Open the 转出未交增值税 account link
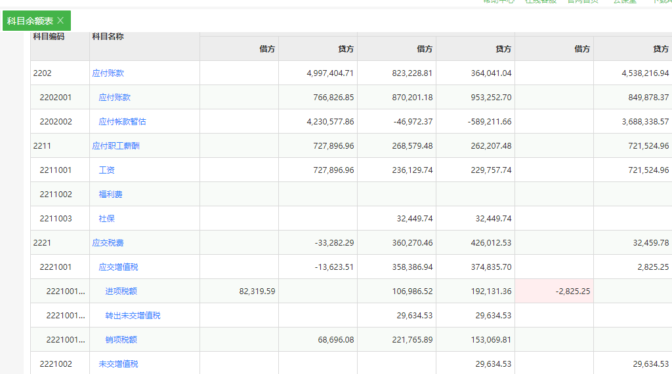 point(133,316)
